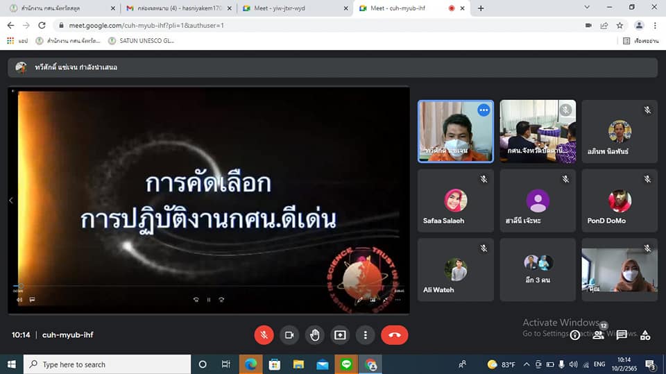The image size is (666, 374).
Task: Open the in-call chat panel
Action: point(622,334)
